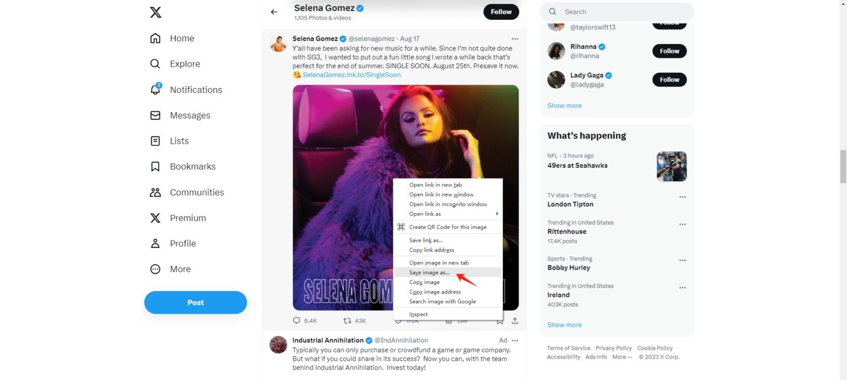Click the X logo at the top left

click(x=156, y=12)
